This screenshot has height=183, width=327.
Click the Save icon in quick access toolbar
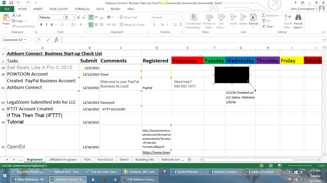pos(11,3)
